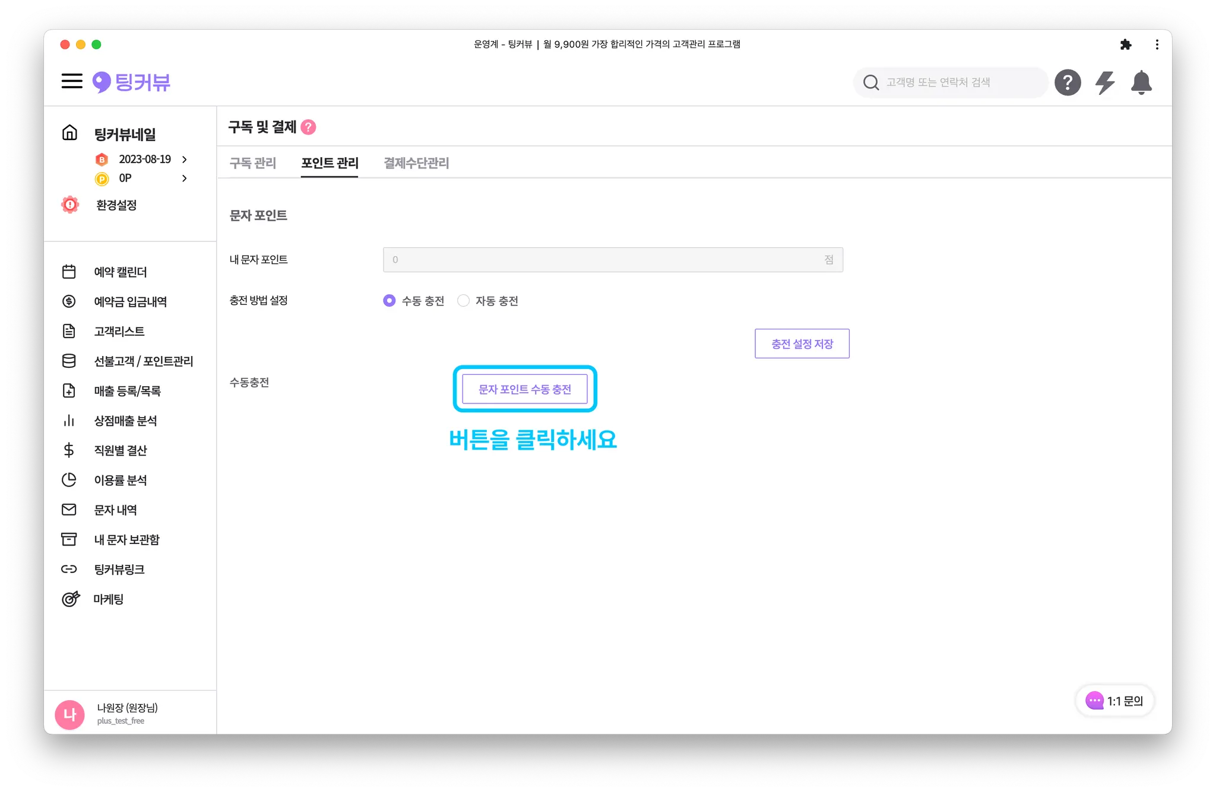This screenshot has height=792, width=1216.
Task: Open 마케팅 target icon in sidebar
Action: point(70,599)
